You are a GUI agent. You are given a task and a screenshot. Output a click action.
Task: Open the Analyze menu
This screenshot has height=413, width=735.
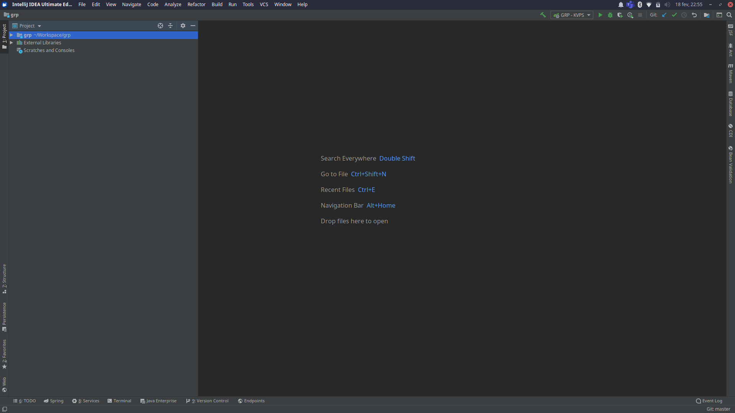click(173, 4)
